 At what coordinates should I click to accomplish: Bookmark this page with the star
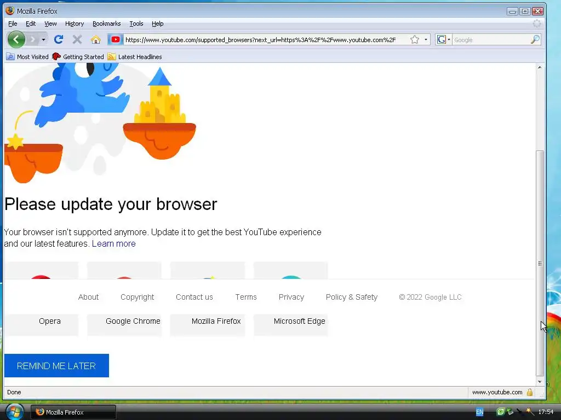(x=415, y=39)
